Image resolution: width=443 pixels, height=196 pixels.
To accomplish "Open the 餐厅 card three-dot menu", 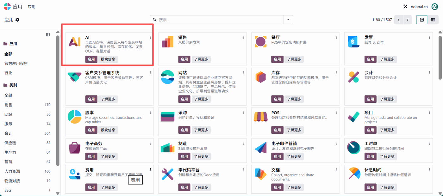I will pos(336,37).
